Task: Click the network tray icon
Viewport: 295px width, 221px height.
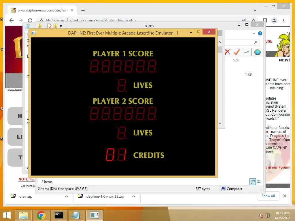Action: [x=268, y=216]
